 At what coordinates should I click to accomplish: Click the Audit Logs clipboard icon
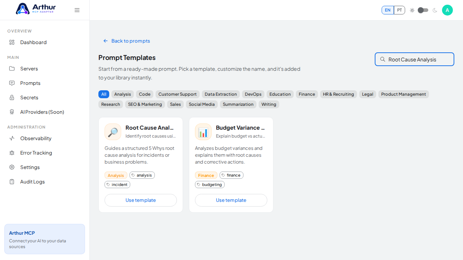click(12, 182)
